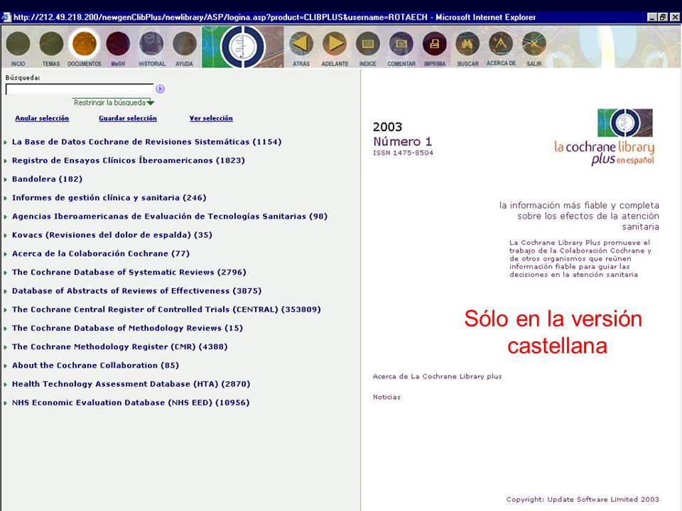Open NHS Economic Evaluation Database (NHS EED)
Screen dimensions: 682x511
pyautogui.click(x=131, y=403)
